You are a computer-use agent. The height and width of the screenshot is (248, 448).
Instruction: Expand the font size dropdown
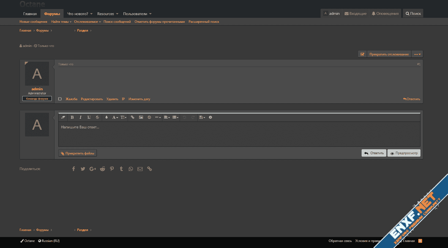[x=124, y=117]
